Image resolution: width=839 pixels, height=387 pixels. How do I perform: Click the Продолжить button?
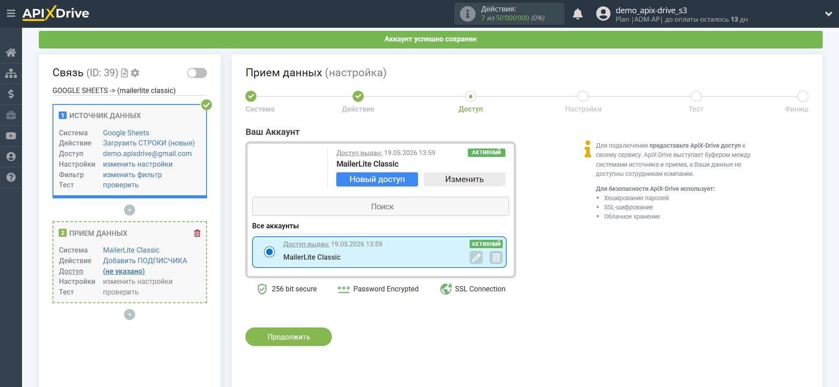289,337
